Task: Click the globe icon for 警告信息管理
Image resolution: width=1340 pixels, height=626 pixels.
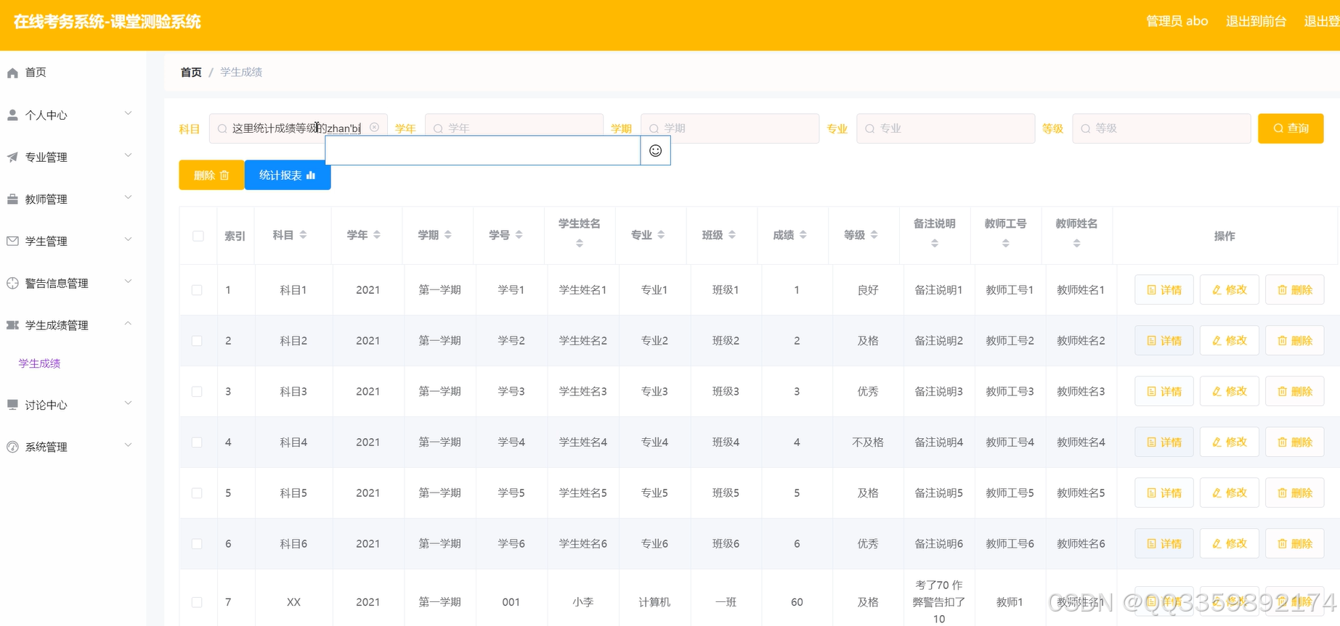Action: [x=12, y=283]
